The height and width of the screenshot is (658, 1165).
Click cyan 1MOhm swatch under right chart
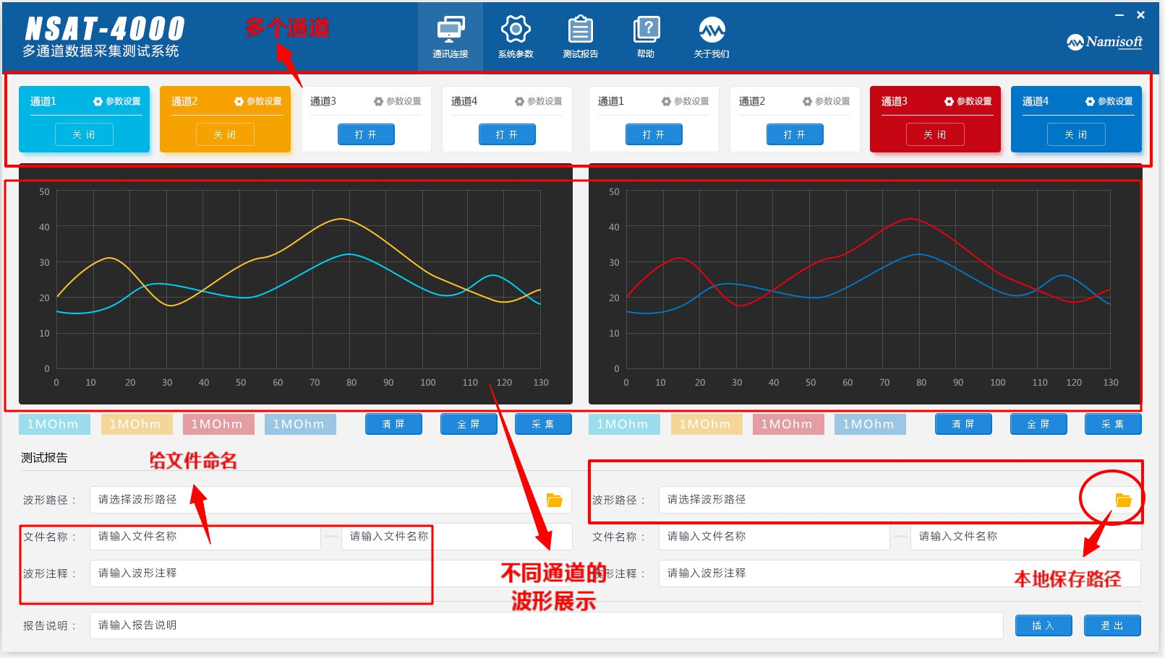[x=624, y=424]
